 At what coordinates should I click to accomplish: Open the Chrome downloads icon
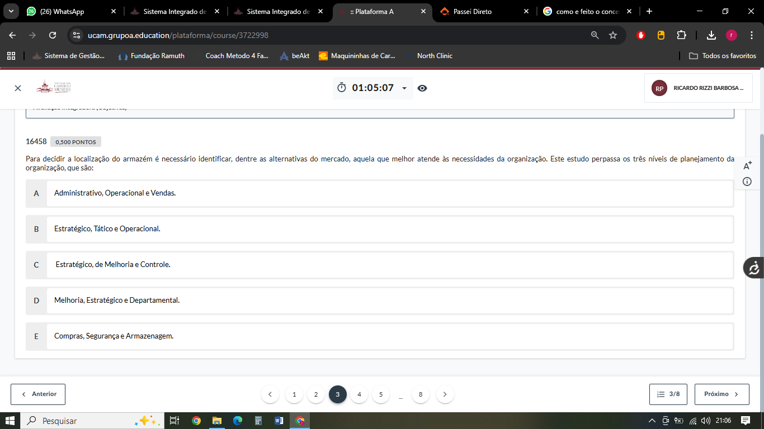tap(711, 35)
